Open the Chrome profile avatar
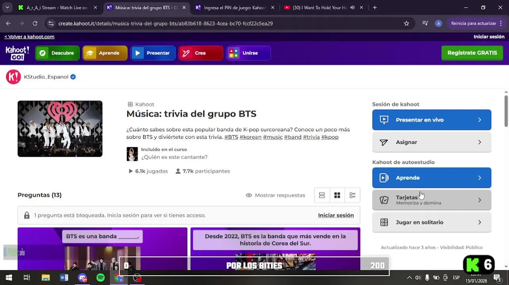The height and width of the screenshot is (285, 509). click(438, 23)
